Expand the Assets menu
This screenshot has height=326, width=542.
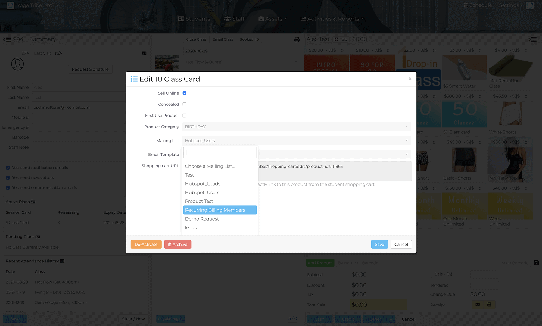click(x=273, y=19)
